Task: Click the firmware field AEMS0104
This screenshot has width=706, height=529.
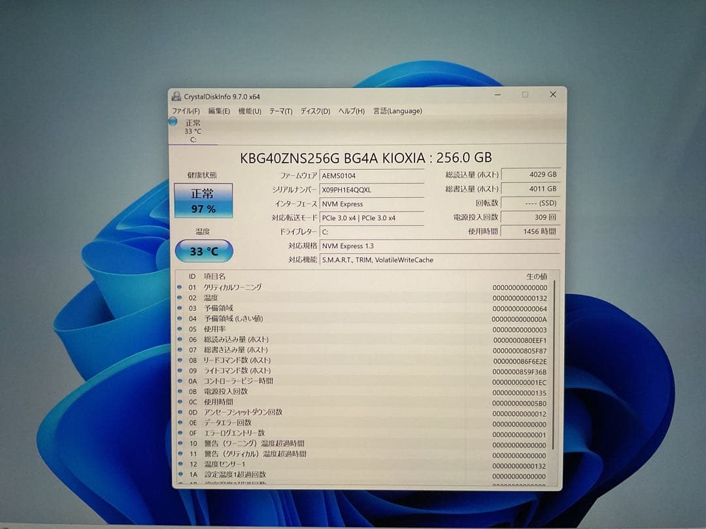Action: point(371,175)
